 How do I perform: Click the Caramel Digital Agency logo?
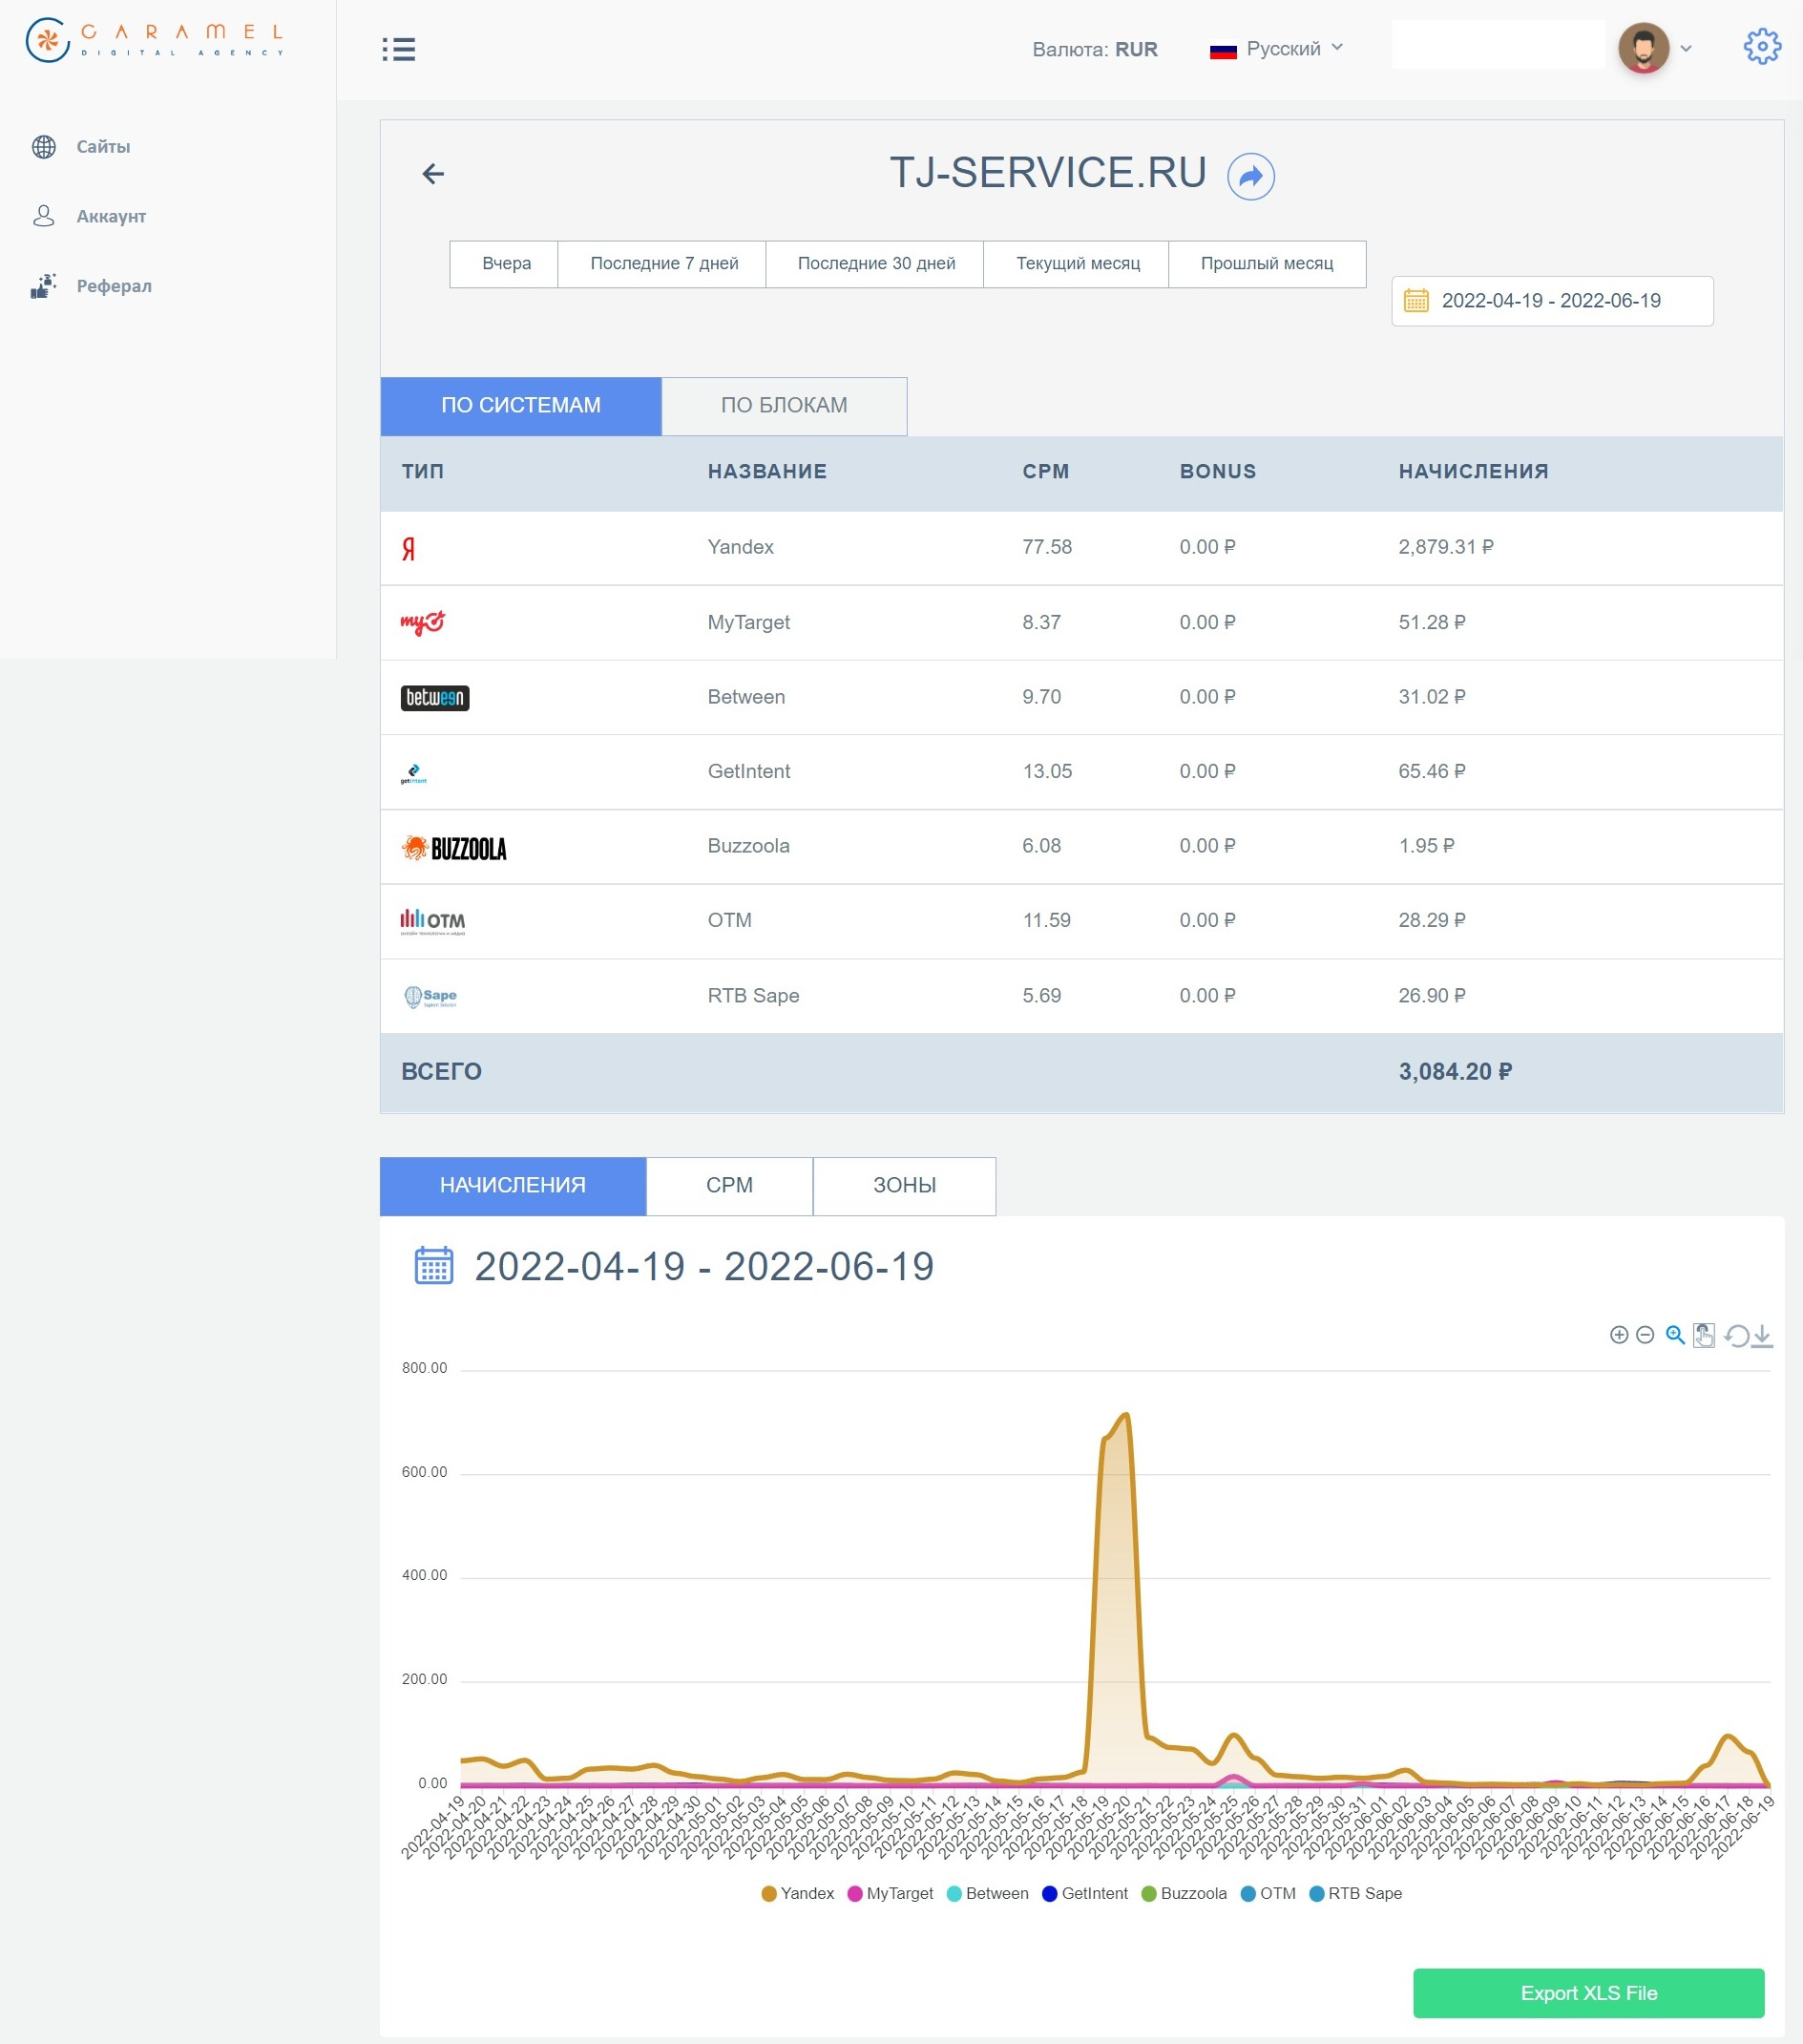[x=155, y=41]
